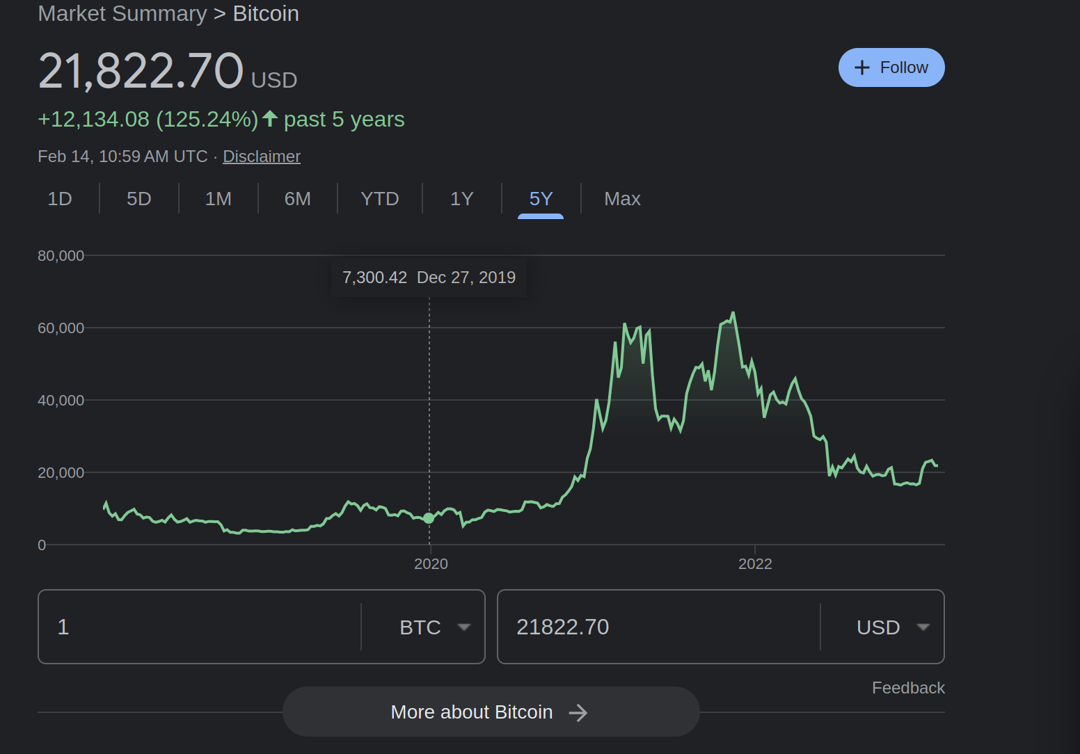Switch to the 1D time range
The height and width of the screenshot is (754, 1080).
tap(60, 199)
